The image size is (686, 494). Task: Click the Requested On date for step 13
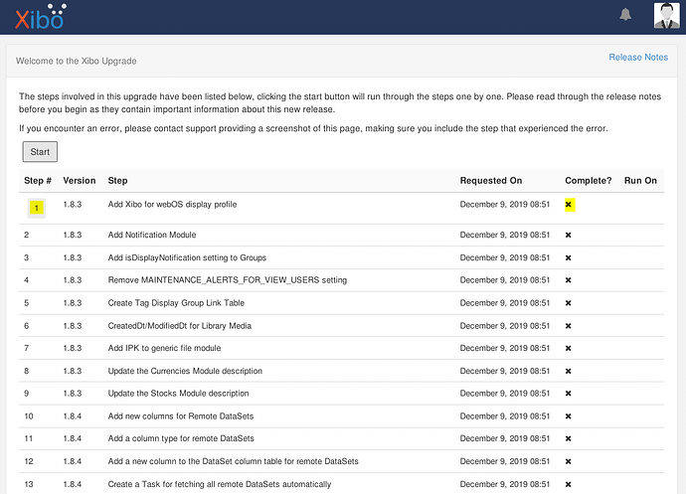tap(505, 484)
